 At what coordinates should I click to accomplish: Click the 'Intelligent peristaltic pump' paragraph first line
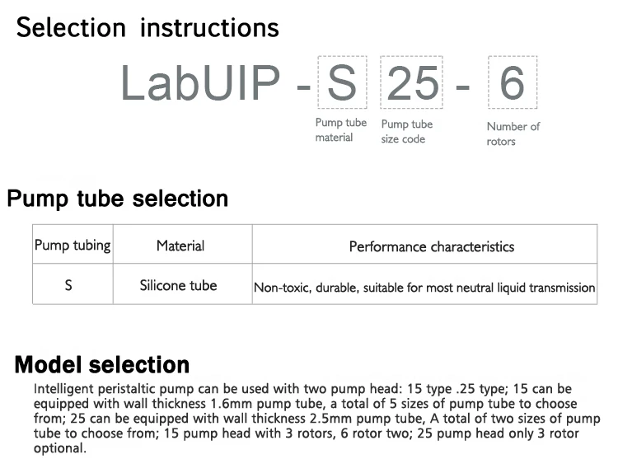tap(302, 388)
